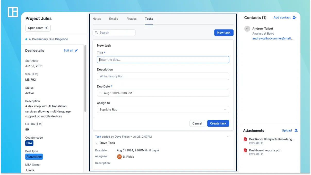Viewport: 311px width, 175px height.
Task: Focus the Write description field
Action: click(163, 76)
